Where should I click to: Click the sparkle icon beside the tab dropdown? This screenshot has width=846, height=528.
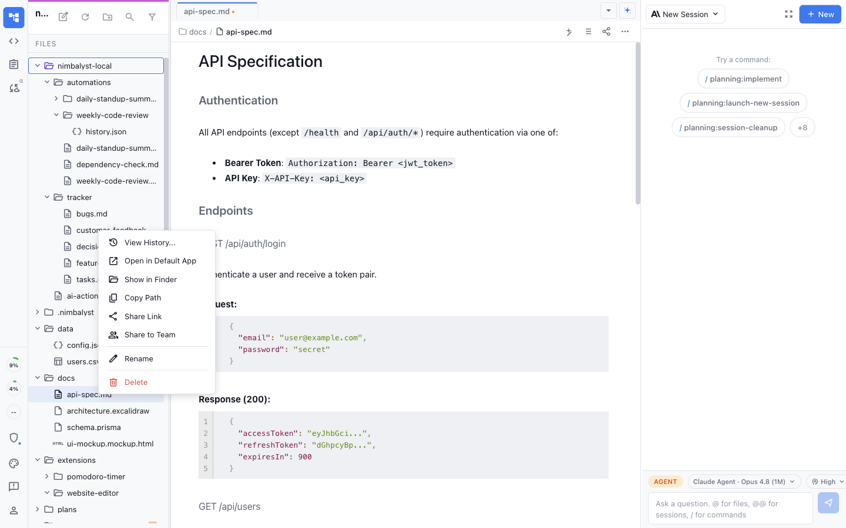click(627, 11)
